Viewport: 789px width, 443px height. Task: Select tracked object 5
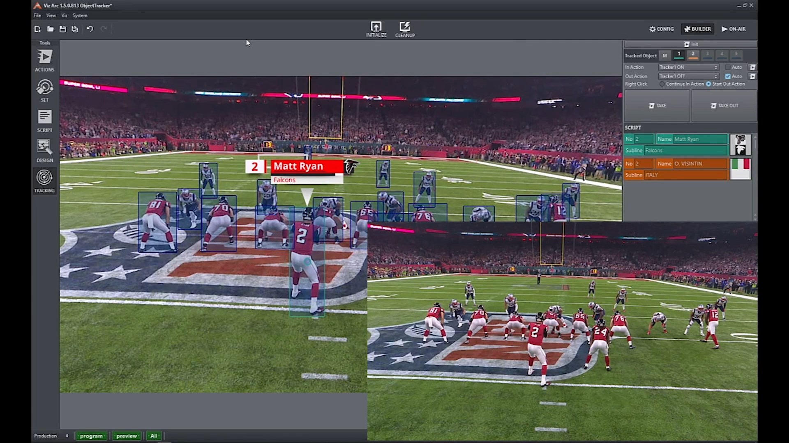(x=736, y=55)
